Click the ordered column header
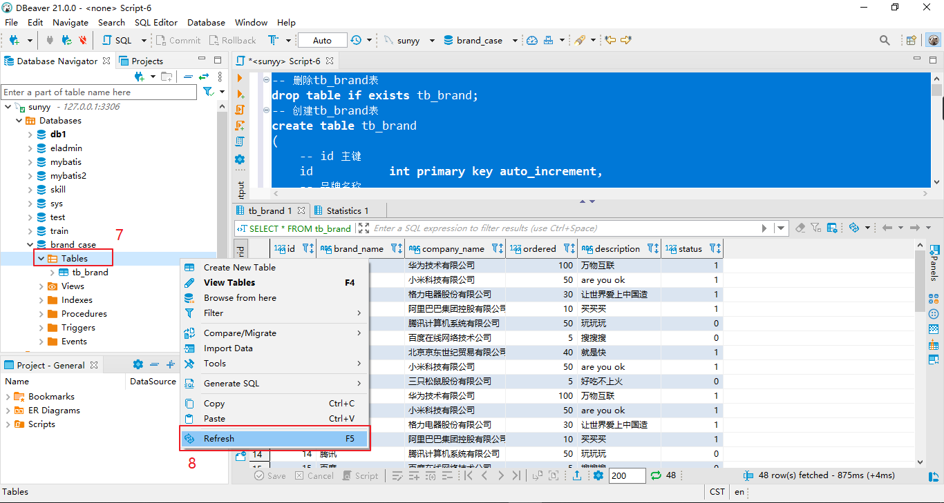 542,249
